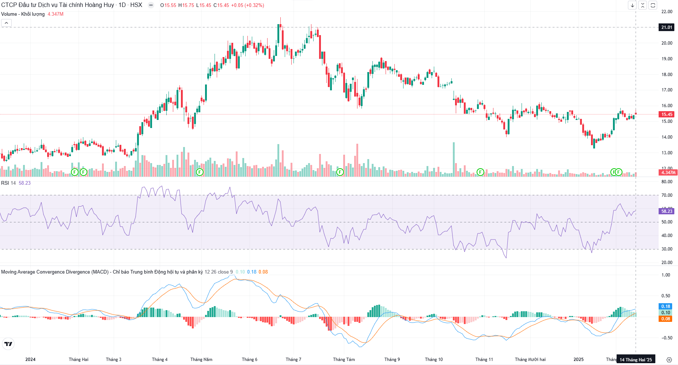This screenshot has height=365, width=678.
Task: Open the TradingView logo at bottom left
Action: coord(8,344)
